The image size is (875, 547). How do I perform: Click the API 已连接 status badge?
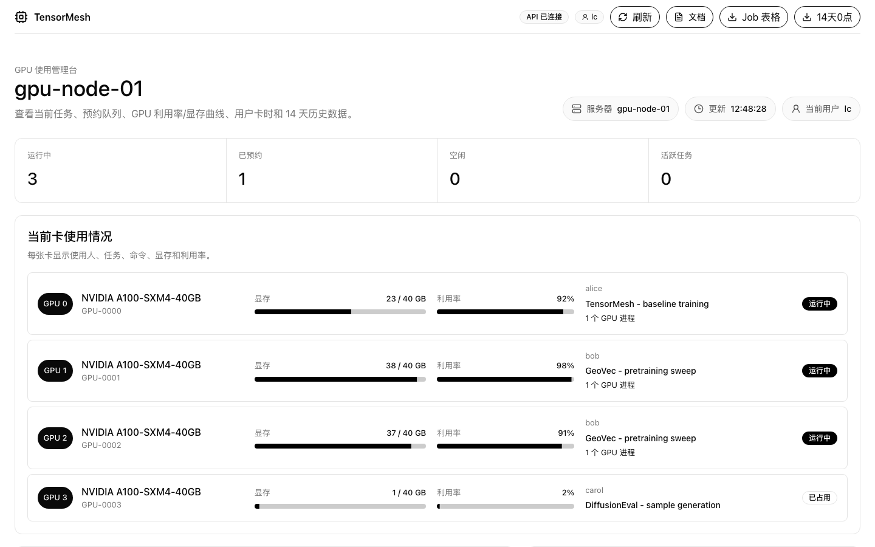[544, 17]
